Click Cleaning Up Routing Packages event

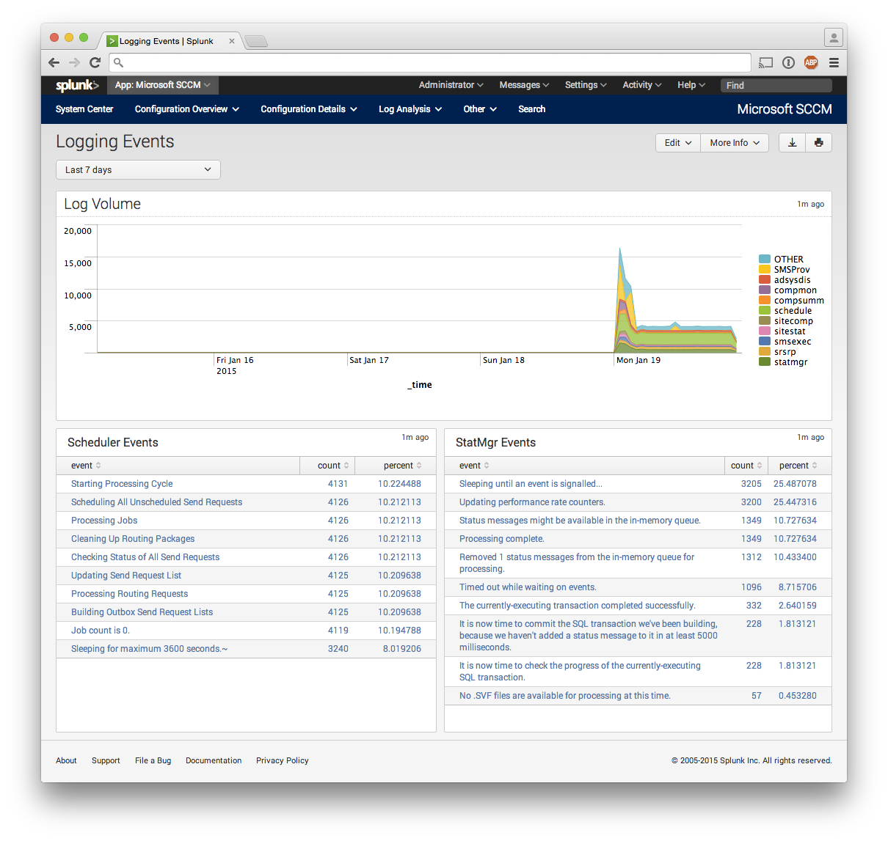click(x=133, y=539)
